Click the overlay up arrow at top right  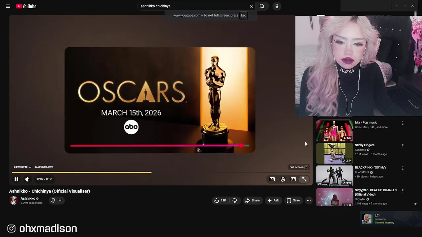[397, 6]
